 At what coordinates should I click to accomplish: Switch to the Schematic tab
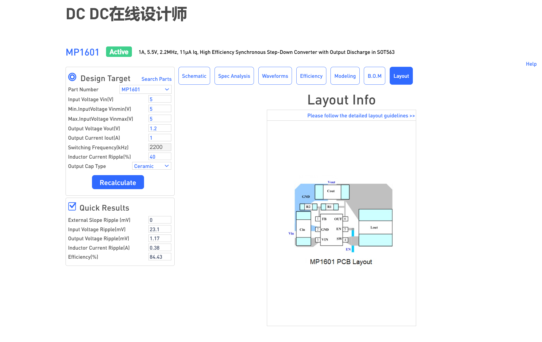click(194, 76)
